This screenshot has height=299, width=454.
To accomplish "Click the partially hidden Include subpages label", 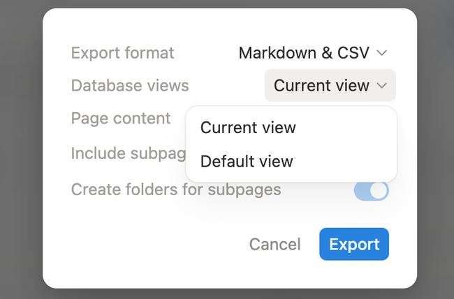I will [129, 153].
